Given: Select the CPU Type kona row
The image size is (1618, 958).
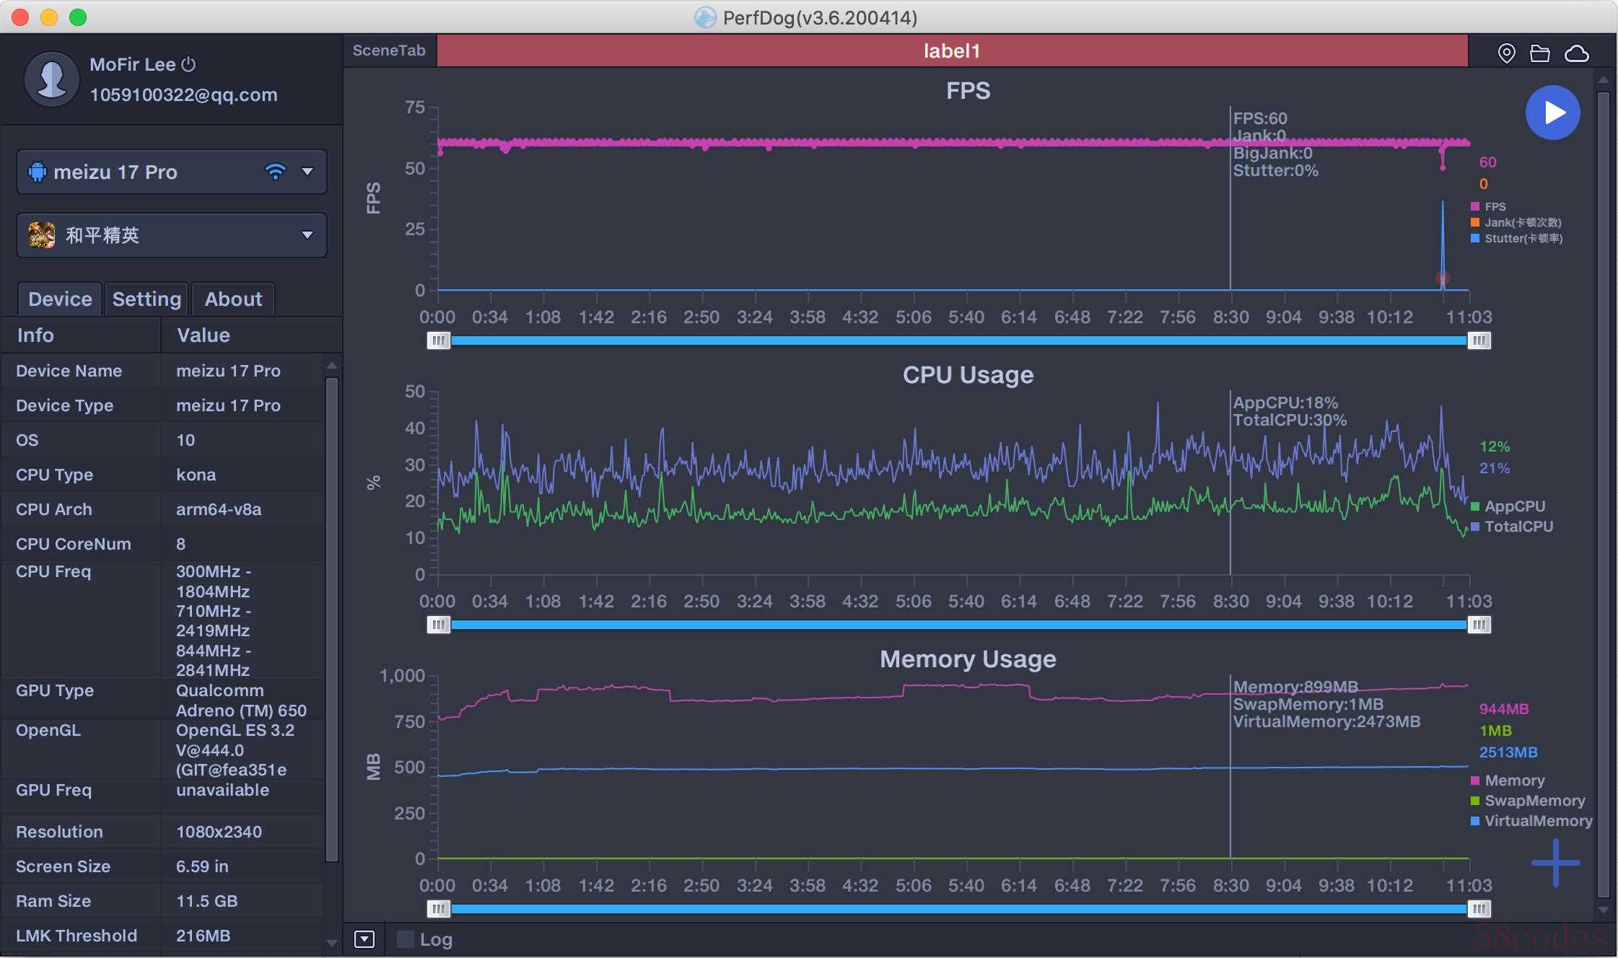Looking at the screenshot, I should [x=163, y=475].
